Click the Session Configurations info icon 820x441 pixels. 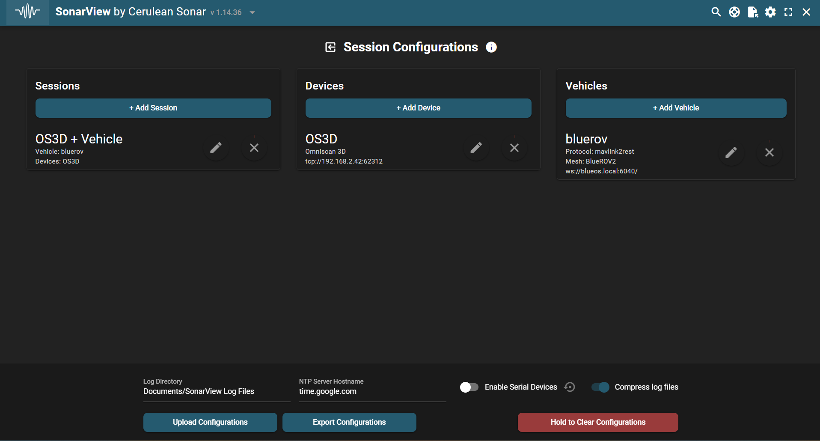coord(491,47)
